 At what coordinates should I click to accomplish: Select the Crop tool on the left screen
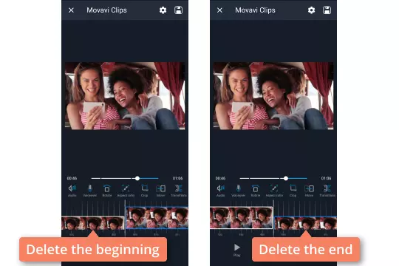click(x=145, y=190)
